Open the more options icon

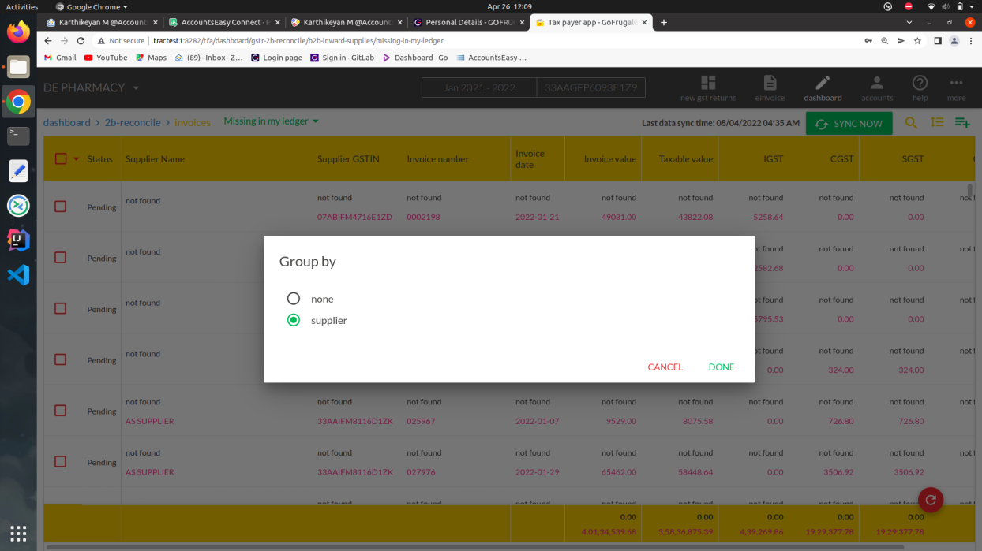coord(957,88)
